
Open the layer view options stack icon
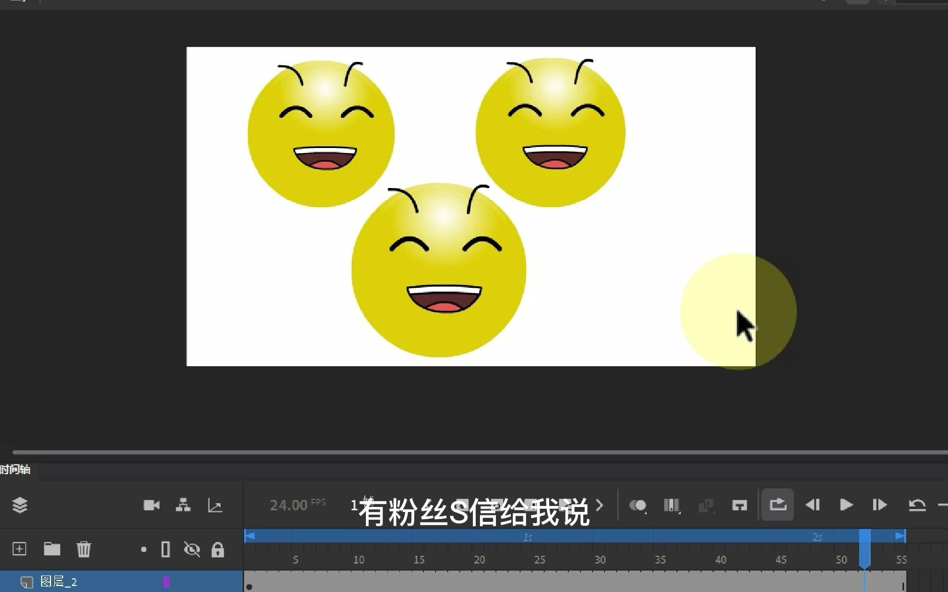pos(20,505)
